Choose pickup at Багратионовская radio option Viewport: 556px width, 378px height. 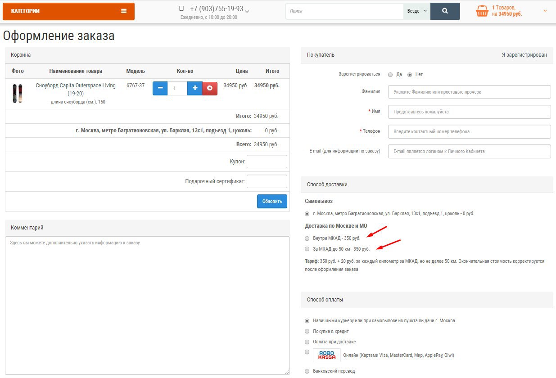(307, 214)
